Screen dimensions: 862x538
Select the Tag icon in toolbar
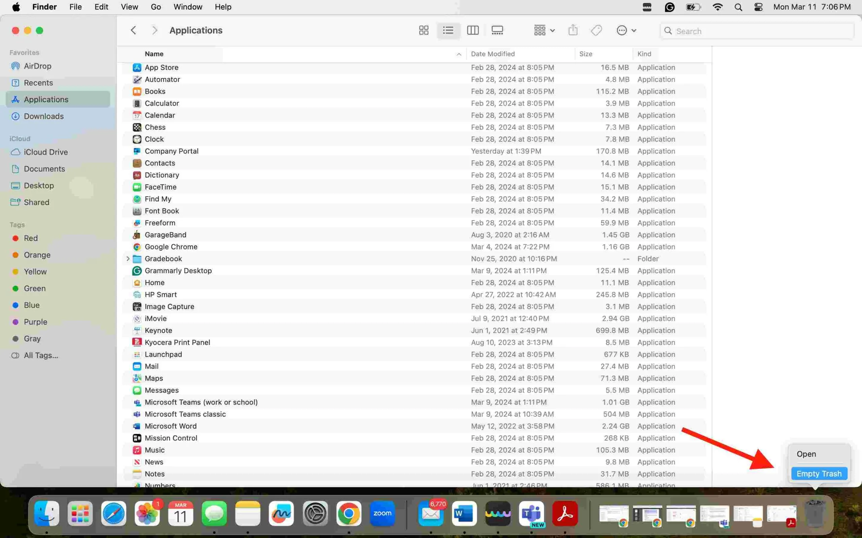[596, 30]
